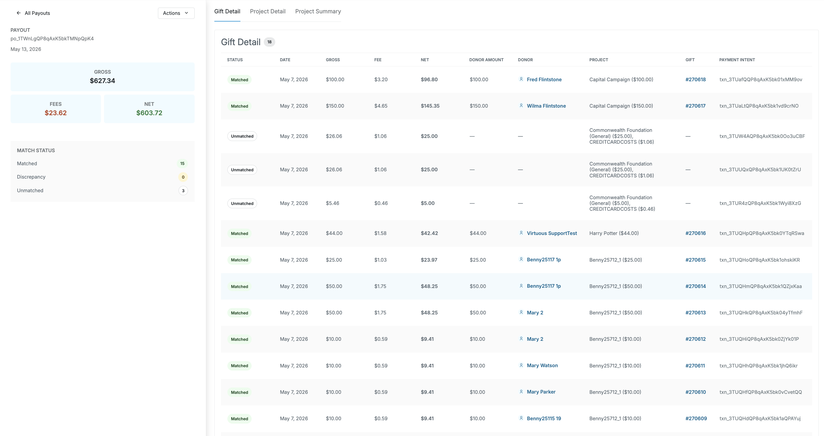This screenshot has width=824, height=436.
Task: Click payment intent txn_3TUafQQP8qAxK5bk01xMM9ov
Action: point(761,79)
